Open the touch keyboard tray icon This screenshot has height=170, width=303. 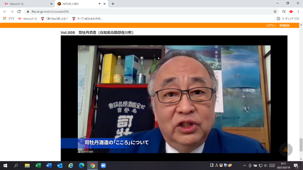pos(272,166)
